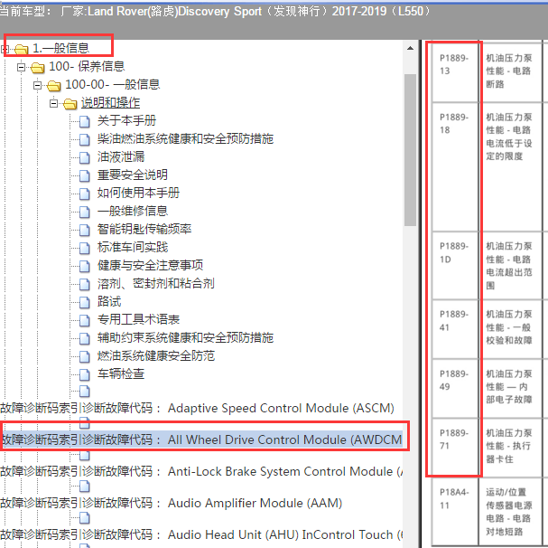Click document icon beside 一般维修信息
Image resolution: width=548 pixels, height=548 pixels.
(85, 212)
